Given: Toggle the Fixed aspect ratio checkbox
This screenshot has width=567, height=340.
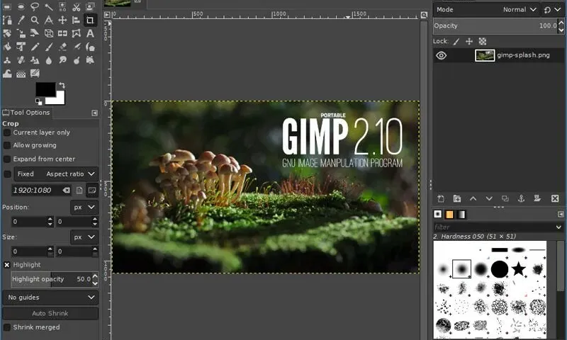Looking at the screenshot, I should click(7, 174).
